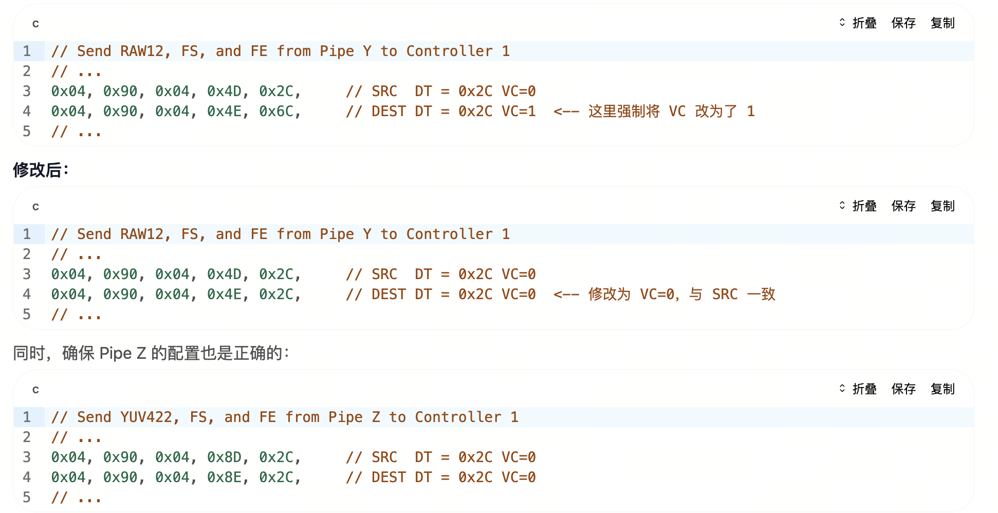The height and width of the screenshot is (513, 998).
Task: Copy the YUV422 Pipe Z code block
Action: [942, 389]
